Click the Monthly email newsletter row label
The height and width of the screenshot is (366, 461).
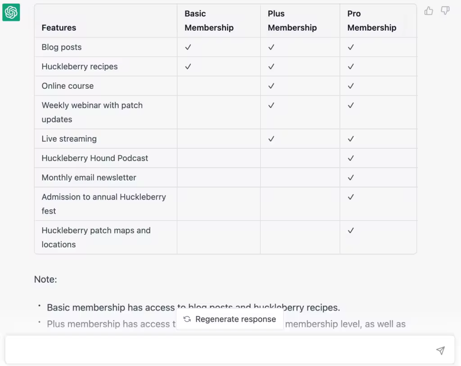pyautogui.click(x=89, y=178)
